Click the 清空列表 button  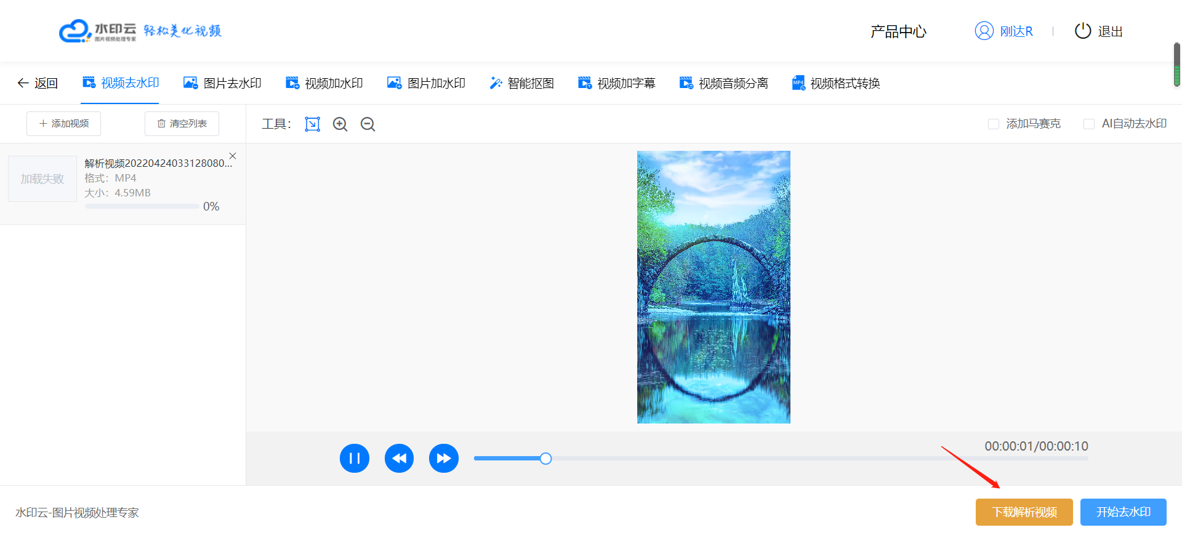click(x=182, y=124)
